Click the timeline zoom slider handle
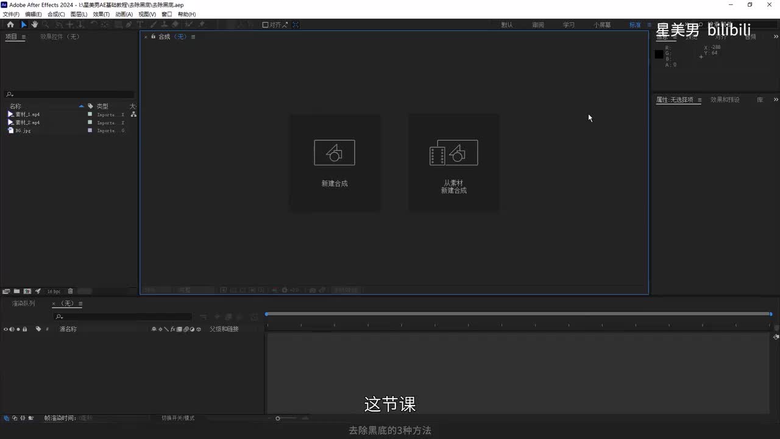The image size is (780, 439). tap(278, 418)
